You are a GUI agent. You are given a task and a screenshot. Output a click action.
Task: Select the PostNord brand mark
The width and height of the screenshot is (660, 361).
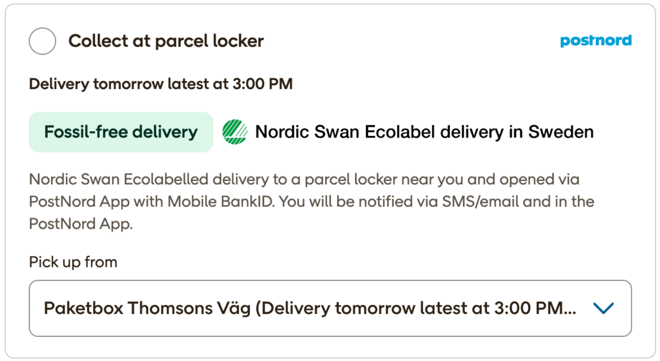595,41
